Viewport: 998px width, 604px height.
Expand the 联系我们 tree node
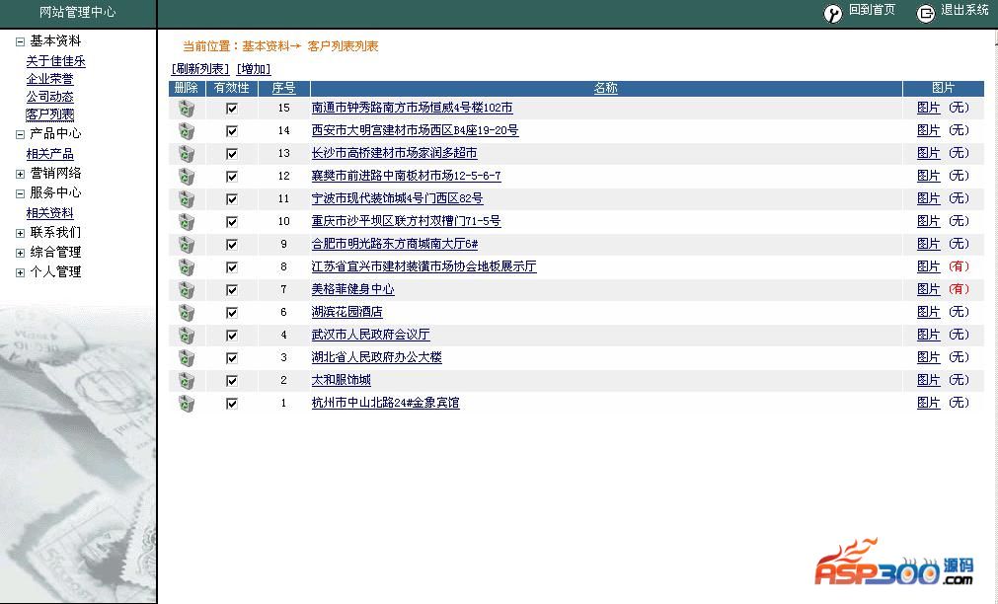click(20, 233)
